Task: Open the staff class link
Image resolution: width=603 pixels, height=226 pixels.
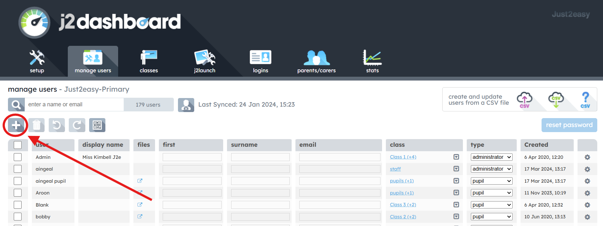Action: tap(395, 169)
